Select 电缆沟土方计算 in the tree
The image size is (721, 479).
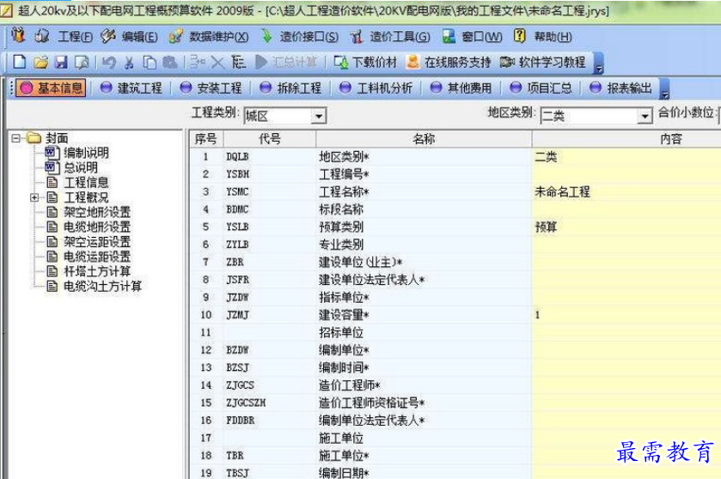coord(102,286)
